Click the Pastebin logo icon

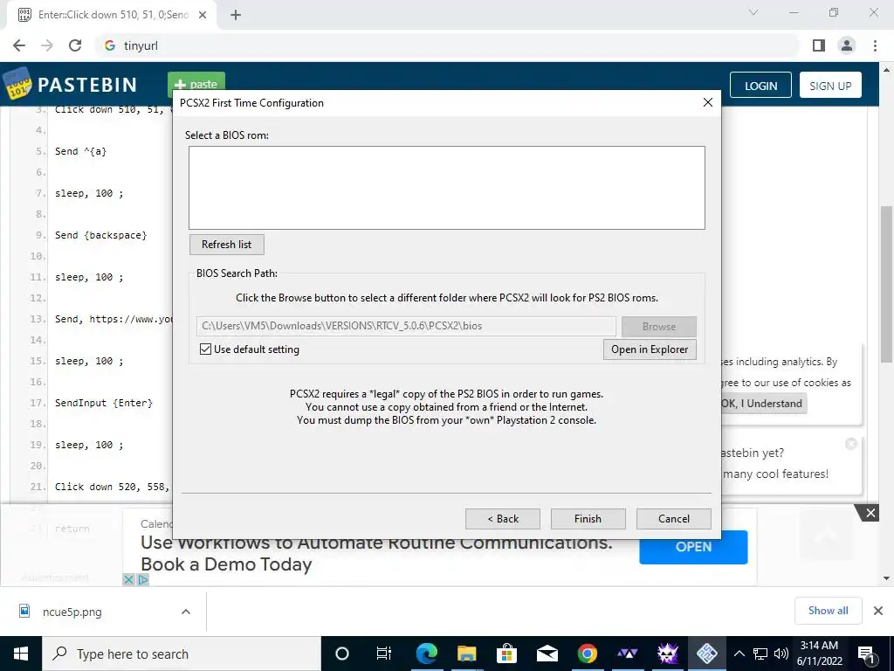[17, 84]
